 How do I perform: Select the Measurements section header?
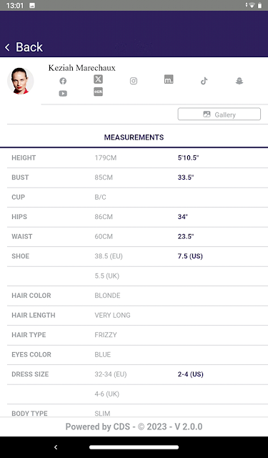(134, 137)
